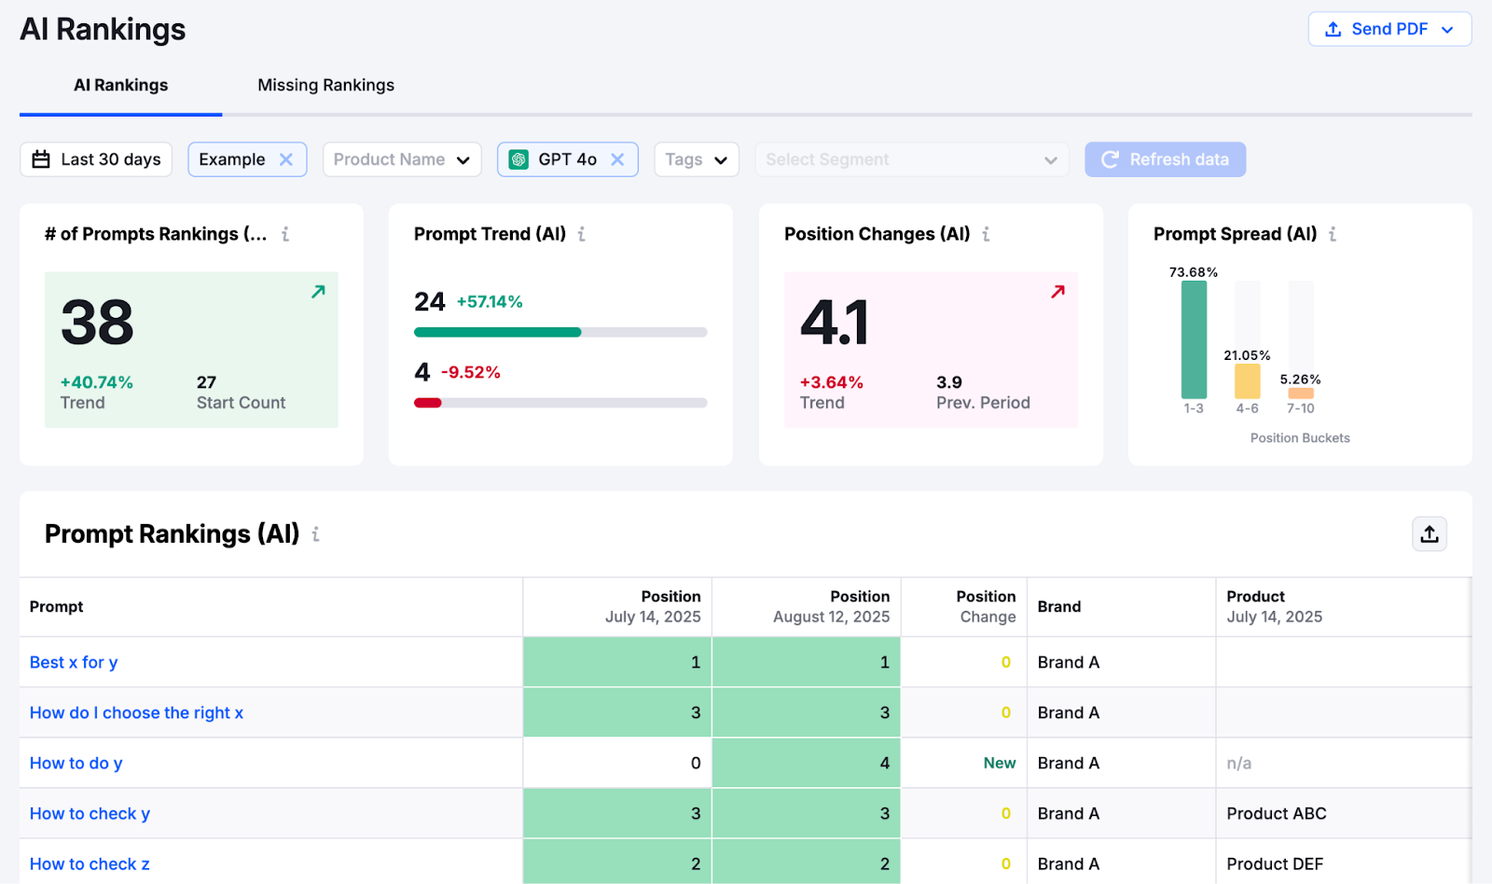Open the Product Name dropdown
This screenshot has width=1492, height=884.
401,159
